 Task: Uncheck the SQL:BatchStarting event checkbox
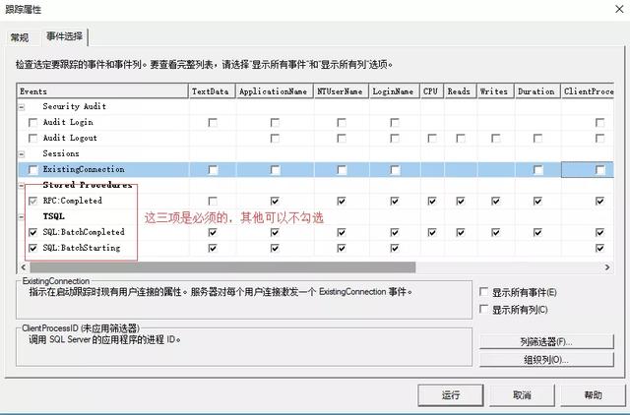click(32, 248)
